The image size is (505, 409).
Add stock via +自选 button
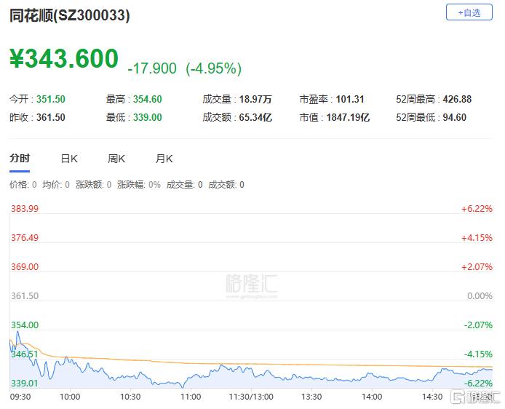(469, 12)
